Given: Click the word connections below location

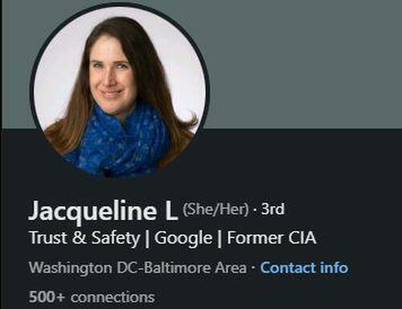Looking at the screenshot, I should (x=113, y=298).
